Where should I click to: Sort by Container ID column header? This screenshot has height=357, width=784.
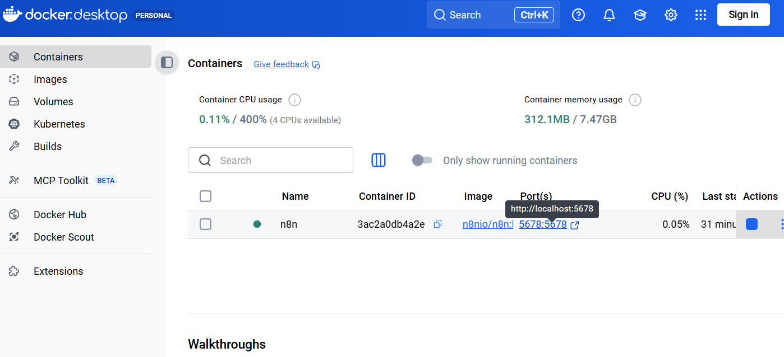(x=387, y=196)
